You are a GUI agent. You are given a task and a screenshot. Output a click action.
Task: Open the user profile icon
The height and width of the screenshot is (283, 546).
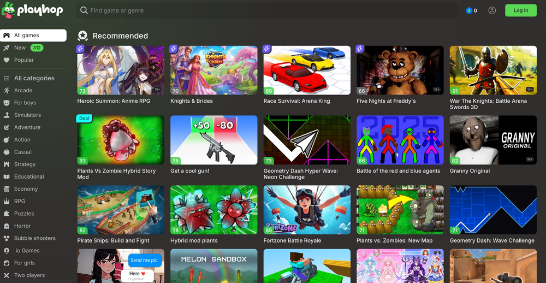point(492,10)
